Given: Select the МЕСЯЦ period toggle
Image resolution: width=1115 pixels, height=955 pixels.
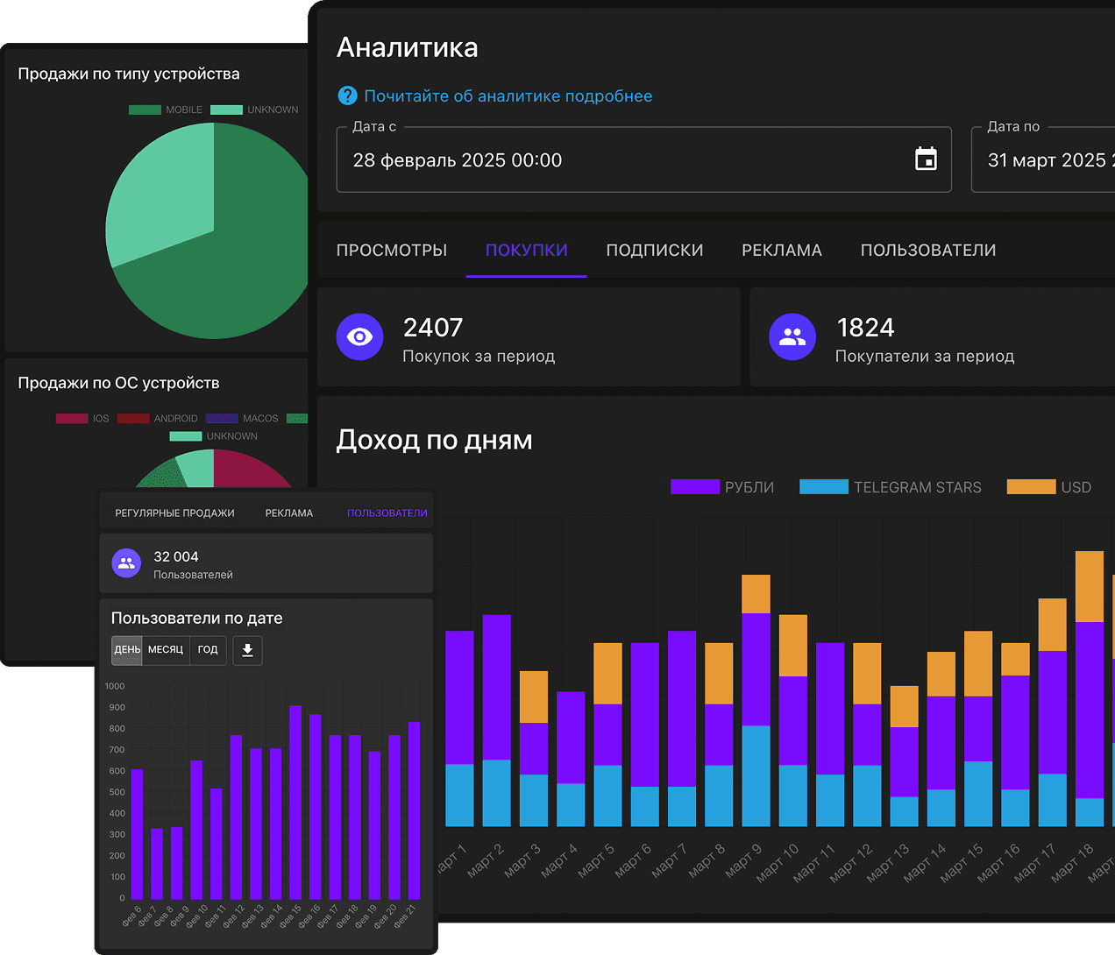Looking at the screenshot, I should (x=166, y=650).
